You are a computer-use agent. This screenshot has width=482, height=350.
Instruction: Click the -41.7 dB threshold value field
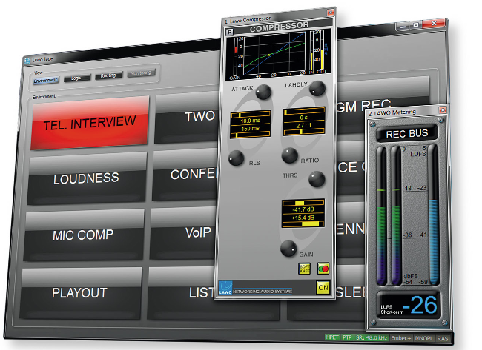pyautogui.click(x=303, y=211)
